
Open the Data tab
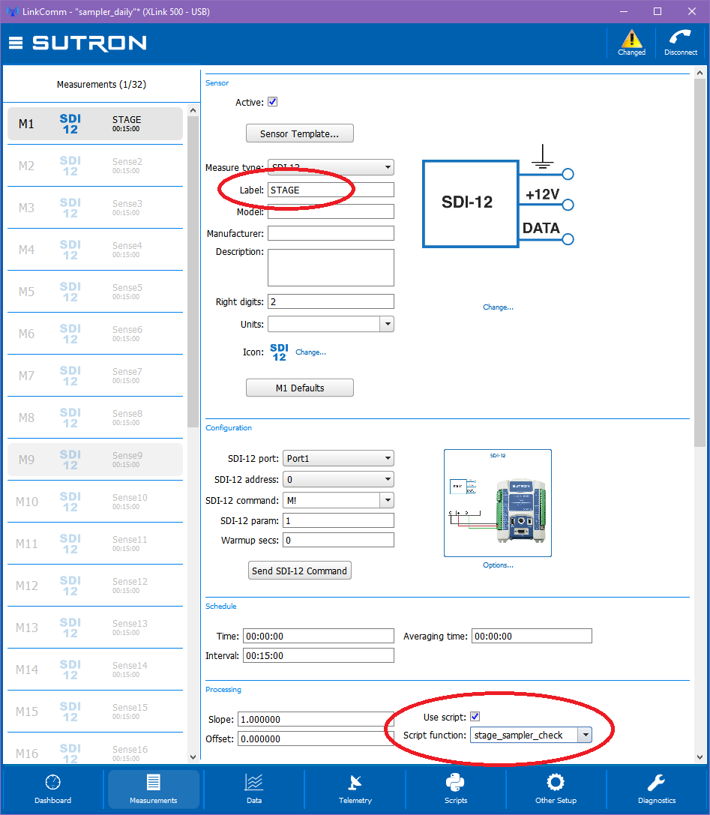point(254,789)
